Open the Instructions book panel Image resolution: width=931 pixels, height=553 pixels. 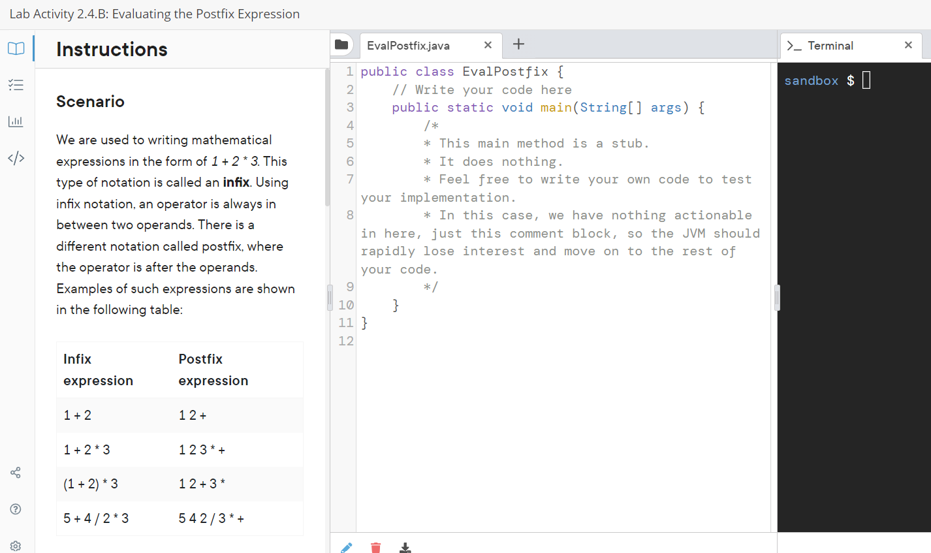pyautogui.click(x=16, y=48)
